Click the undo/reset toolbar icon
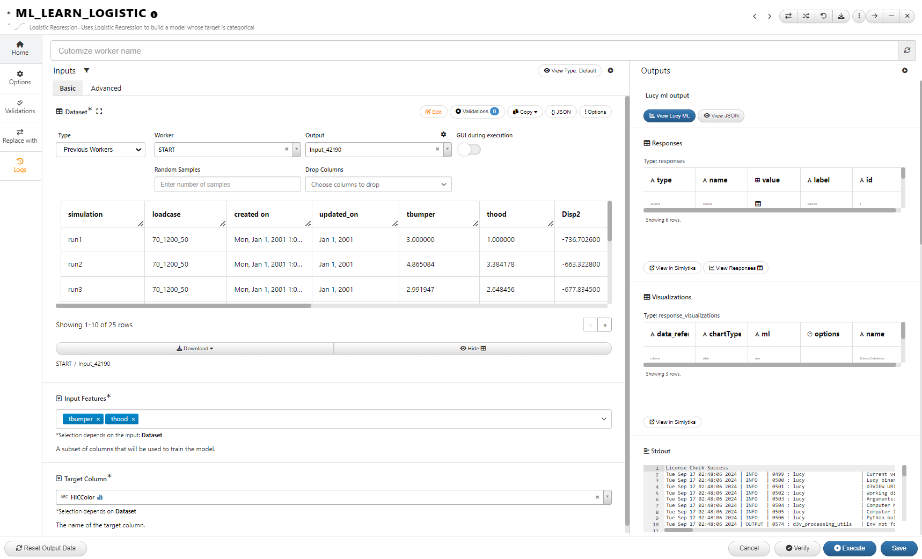The width and height of the screenshot is (922, 559). [x=823, y=16]
